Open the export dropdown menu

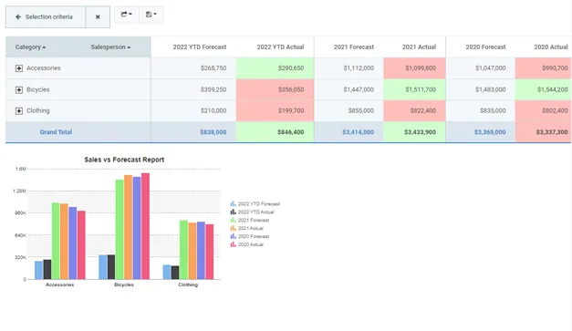pyautogui.click(x=127, y=15)
